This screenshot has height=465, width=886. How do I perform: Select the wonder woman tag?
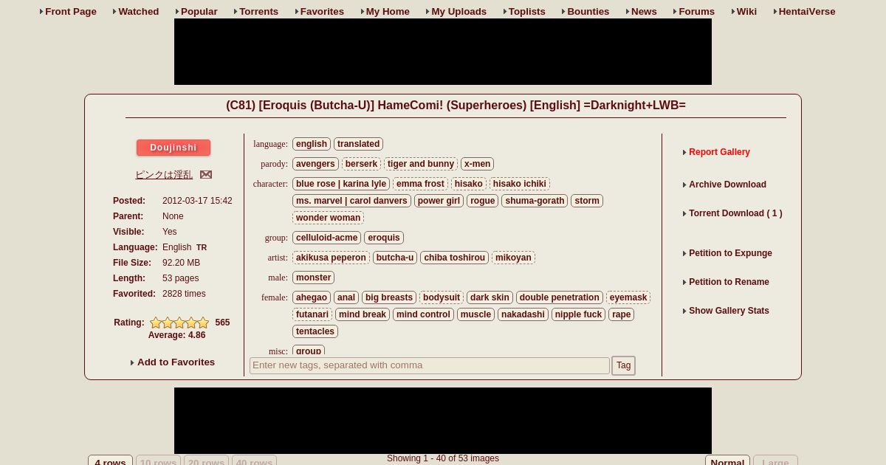(329, 218)
